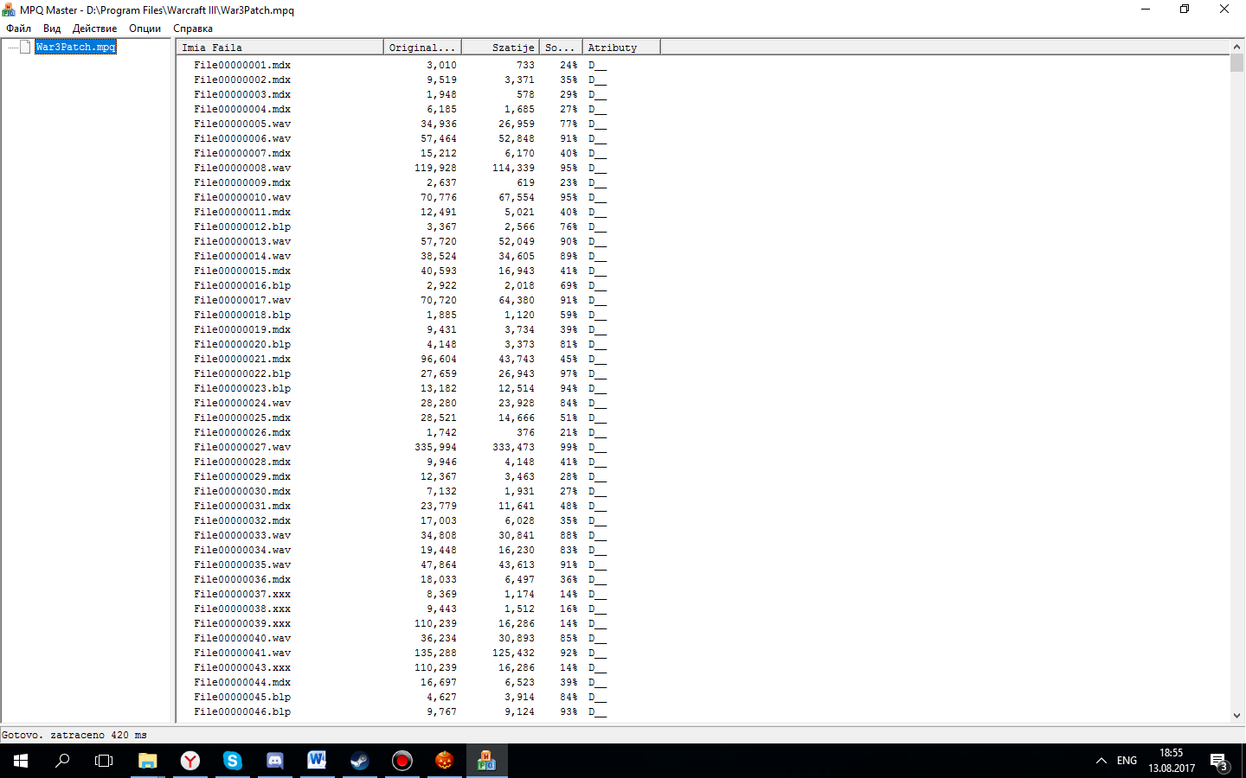Click the War3Patch.mpq file icon in tree
The width and height of the screenshot is (1246, 778).
[25, 47]
